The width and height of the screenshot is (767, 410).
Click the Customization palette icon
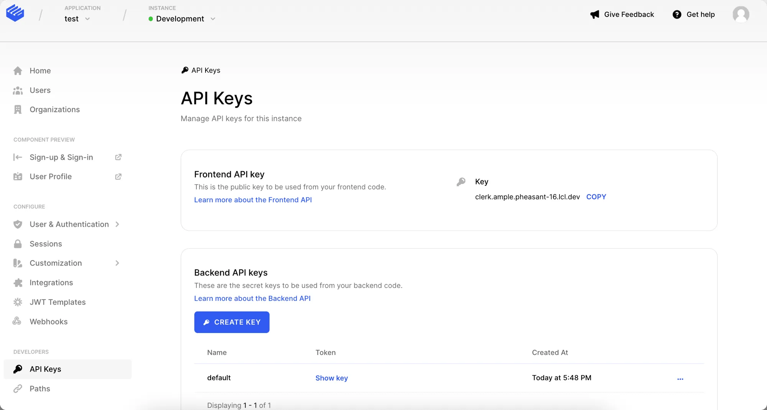18,263
